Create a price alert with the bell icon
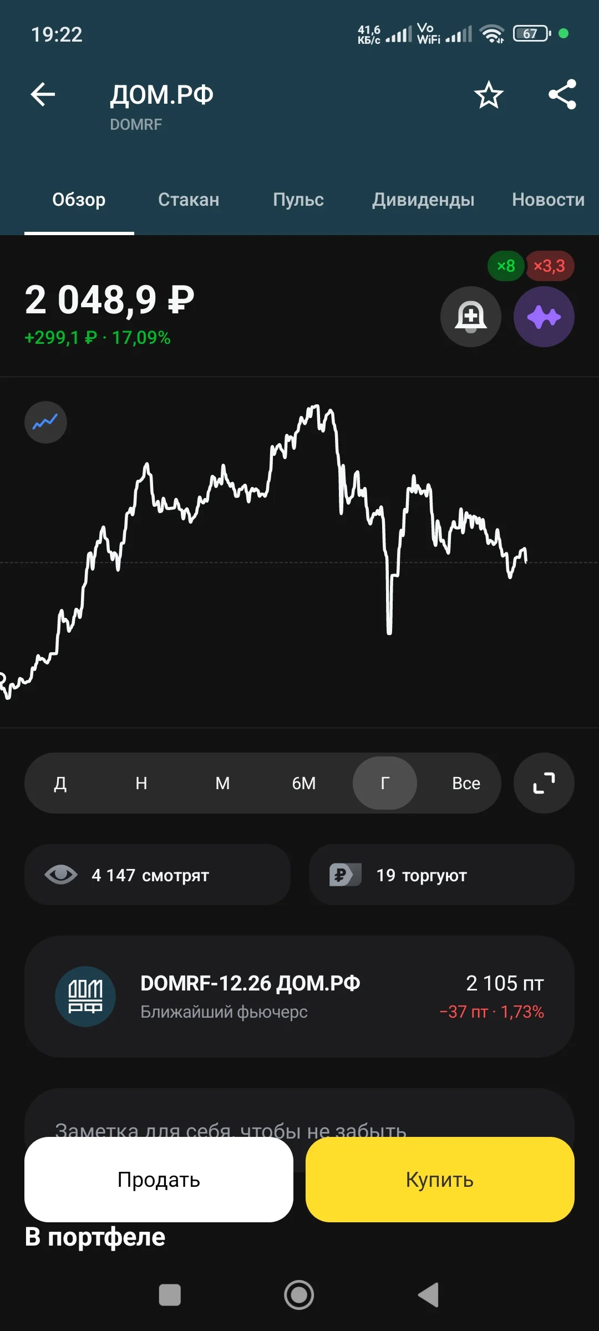The height and width of the screenshot is (1331, 599). [x=471, y=317]
